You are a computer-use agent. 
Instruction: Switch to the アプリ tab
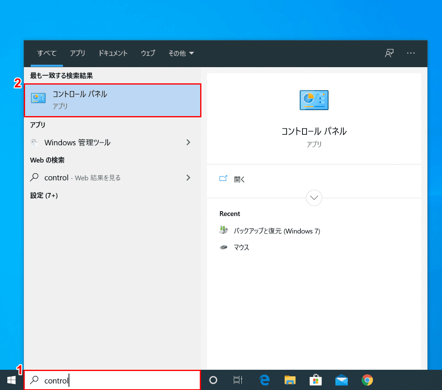coord(78,53)
